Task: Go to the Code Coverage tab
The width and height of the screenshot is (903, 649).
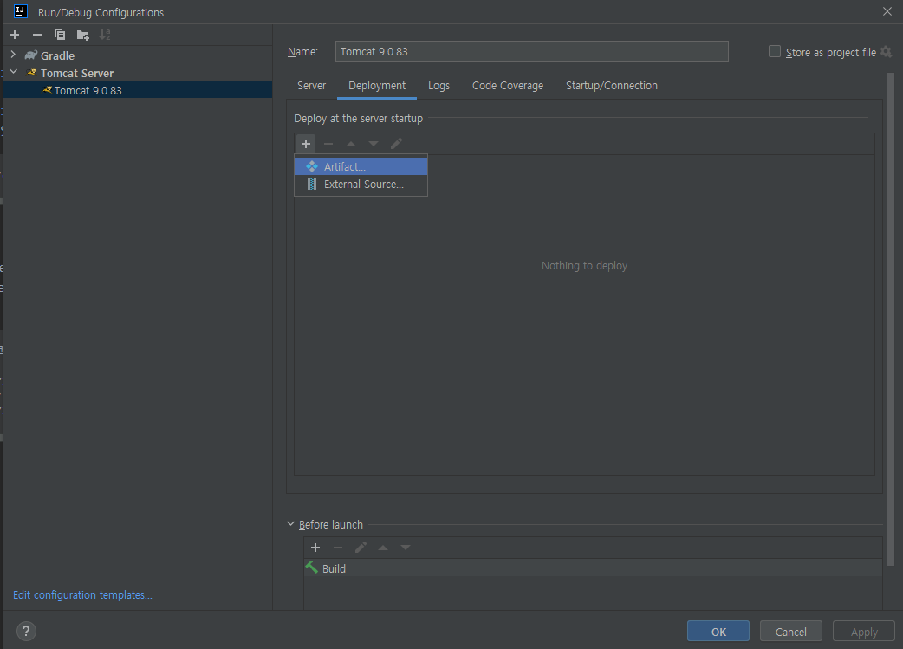Action: click(507, 85)
